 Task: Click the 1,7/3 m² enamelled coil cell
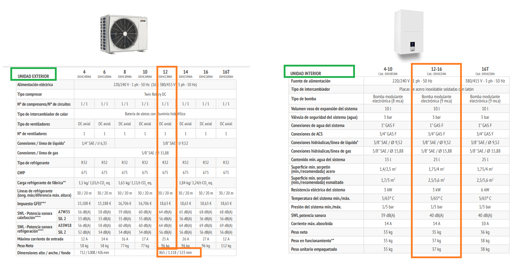coord(388,180)
